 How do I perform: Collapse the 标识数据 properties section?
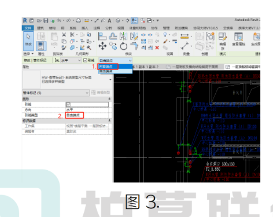(x=109, y=120)
